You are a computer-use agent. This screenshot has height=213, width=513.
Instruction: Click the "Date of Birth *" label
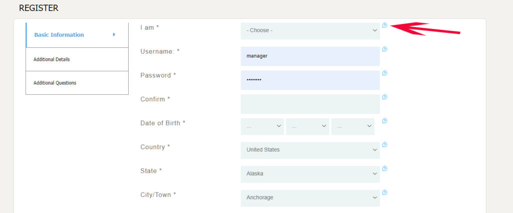coord(163,123)
